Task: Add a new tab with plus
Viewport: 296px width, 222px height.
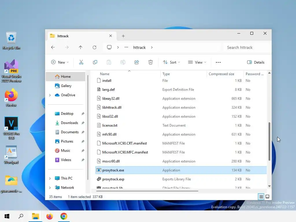Action: tap(123, 36)
